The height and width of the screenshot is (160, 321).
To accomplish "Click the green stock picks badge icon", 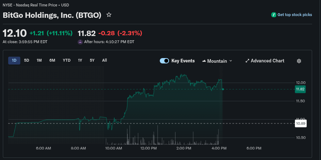I will 273,15.
